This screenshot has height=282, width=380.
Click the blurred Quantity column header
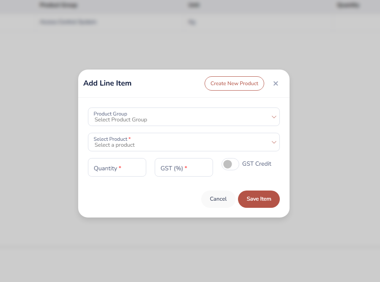tap(348, 5)
